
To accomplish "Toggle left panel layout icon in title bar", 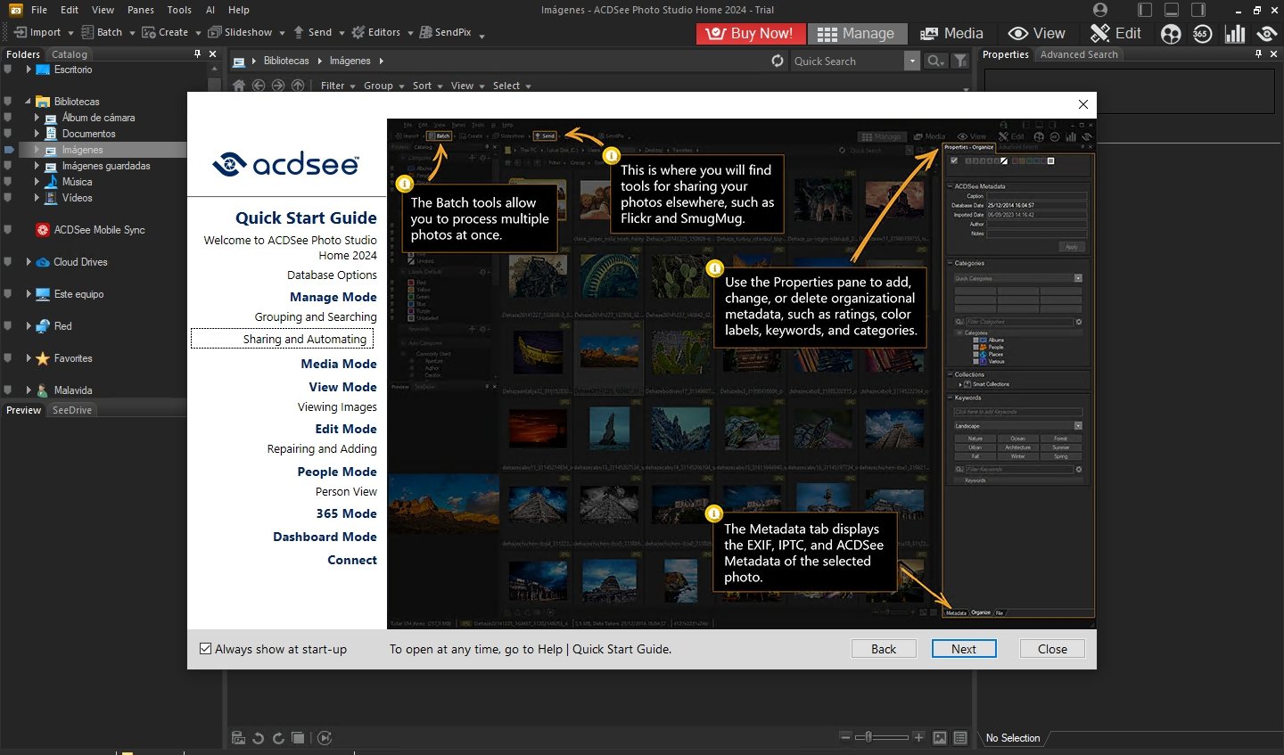I will coord(1145,10).
